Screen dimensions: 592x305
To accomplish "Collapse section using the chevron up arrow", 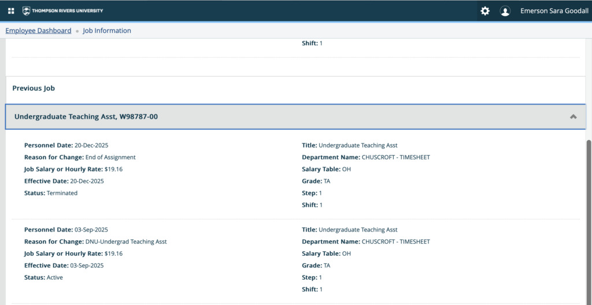I will [573, 116].
